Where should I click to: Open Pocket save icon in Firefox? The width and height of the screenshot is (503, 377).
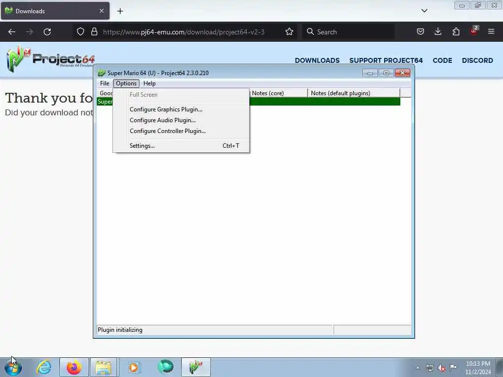[x=420, y=32]
